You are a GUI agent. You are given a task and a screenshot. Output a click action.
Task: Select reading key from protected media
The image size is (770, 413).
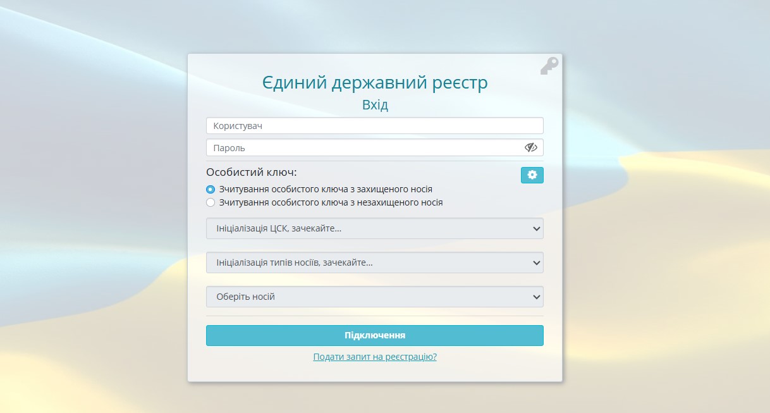point(211,189)
